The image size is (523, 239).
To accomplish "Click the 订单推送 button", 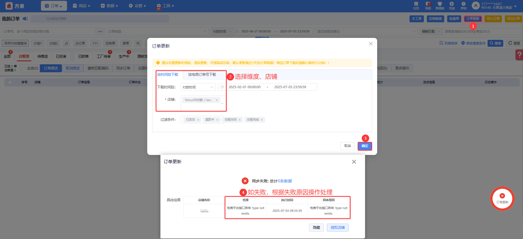I will coord(51,68).
